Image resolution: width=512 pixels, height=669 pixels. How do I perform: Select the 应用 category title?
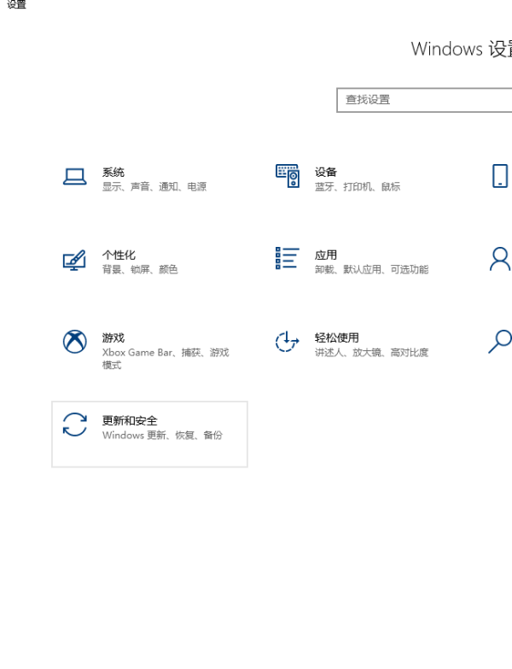pos(326,255)
